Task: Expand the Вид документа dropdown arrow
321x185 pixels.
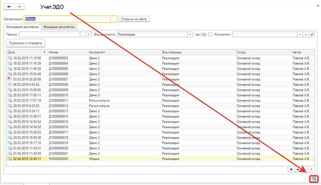Action: pyautogui.click(x=190, y=35)
